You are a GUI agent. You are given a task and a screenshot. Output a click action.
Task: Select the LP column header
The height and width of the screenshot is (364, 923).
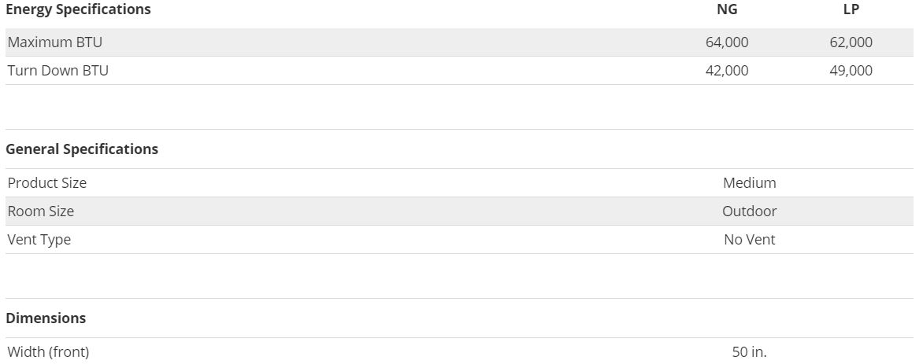point(851,10)
